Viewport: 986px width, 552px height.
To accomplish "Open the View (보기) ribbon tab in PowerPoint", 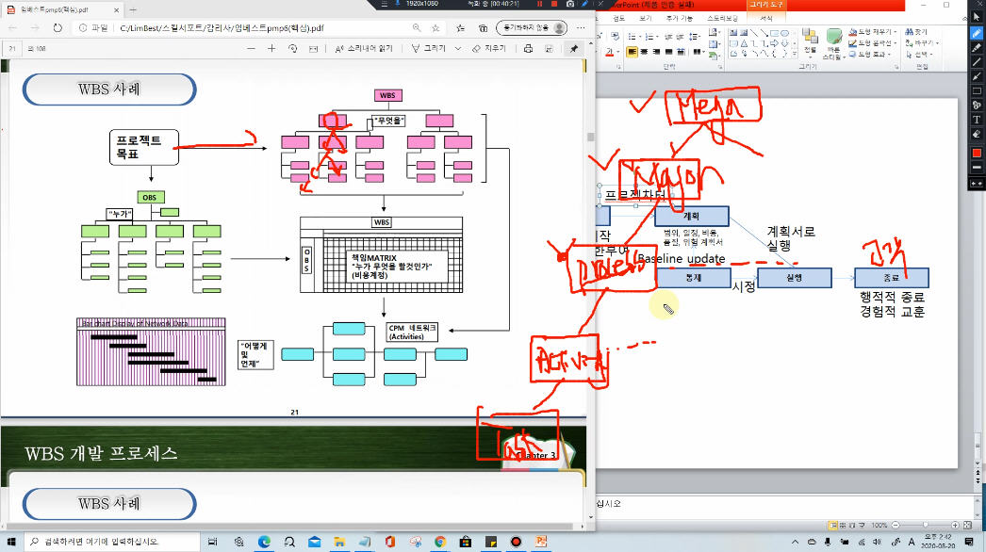I will 646,18.
